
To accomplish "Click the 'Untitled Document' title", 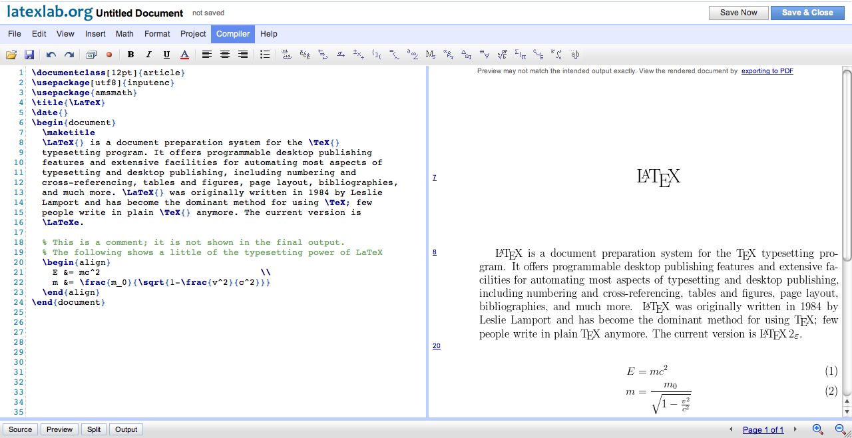I will click(140, 13).
